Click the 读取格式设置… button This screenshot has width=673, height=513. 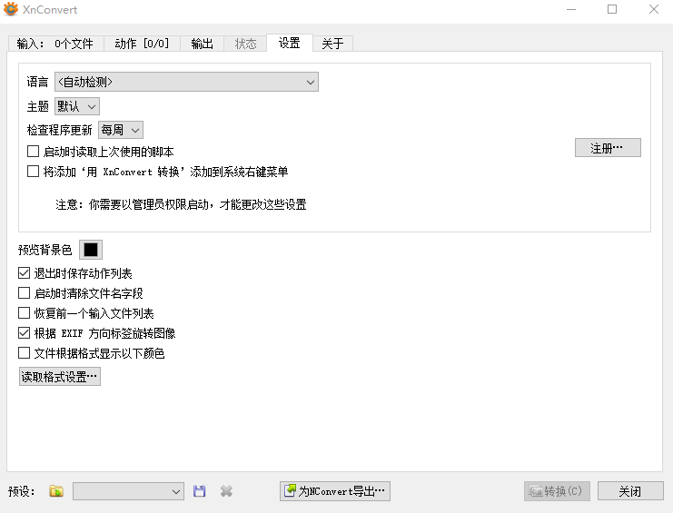coord(60,377)
